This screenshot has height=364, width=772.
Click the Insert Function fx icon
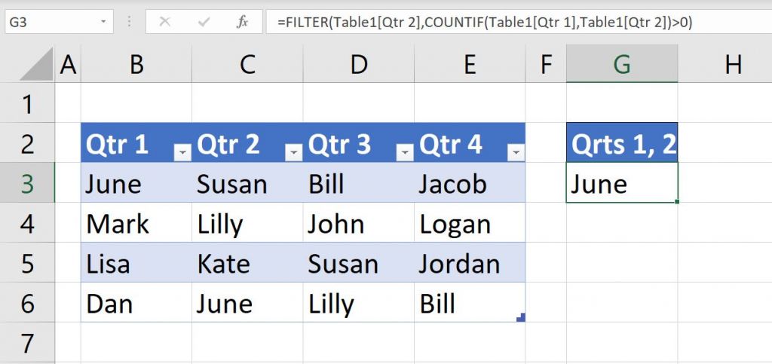(x=242, y=22)
